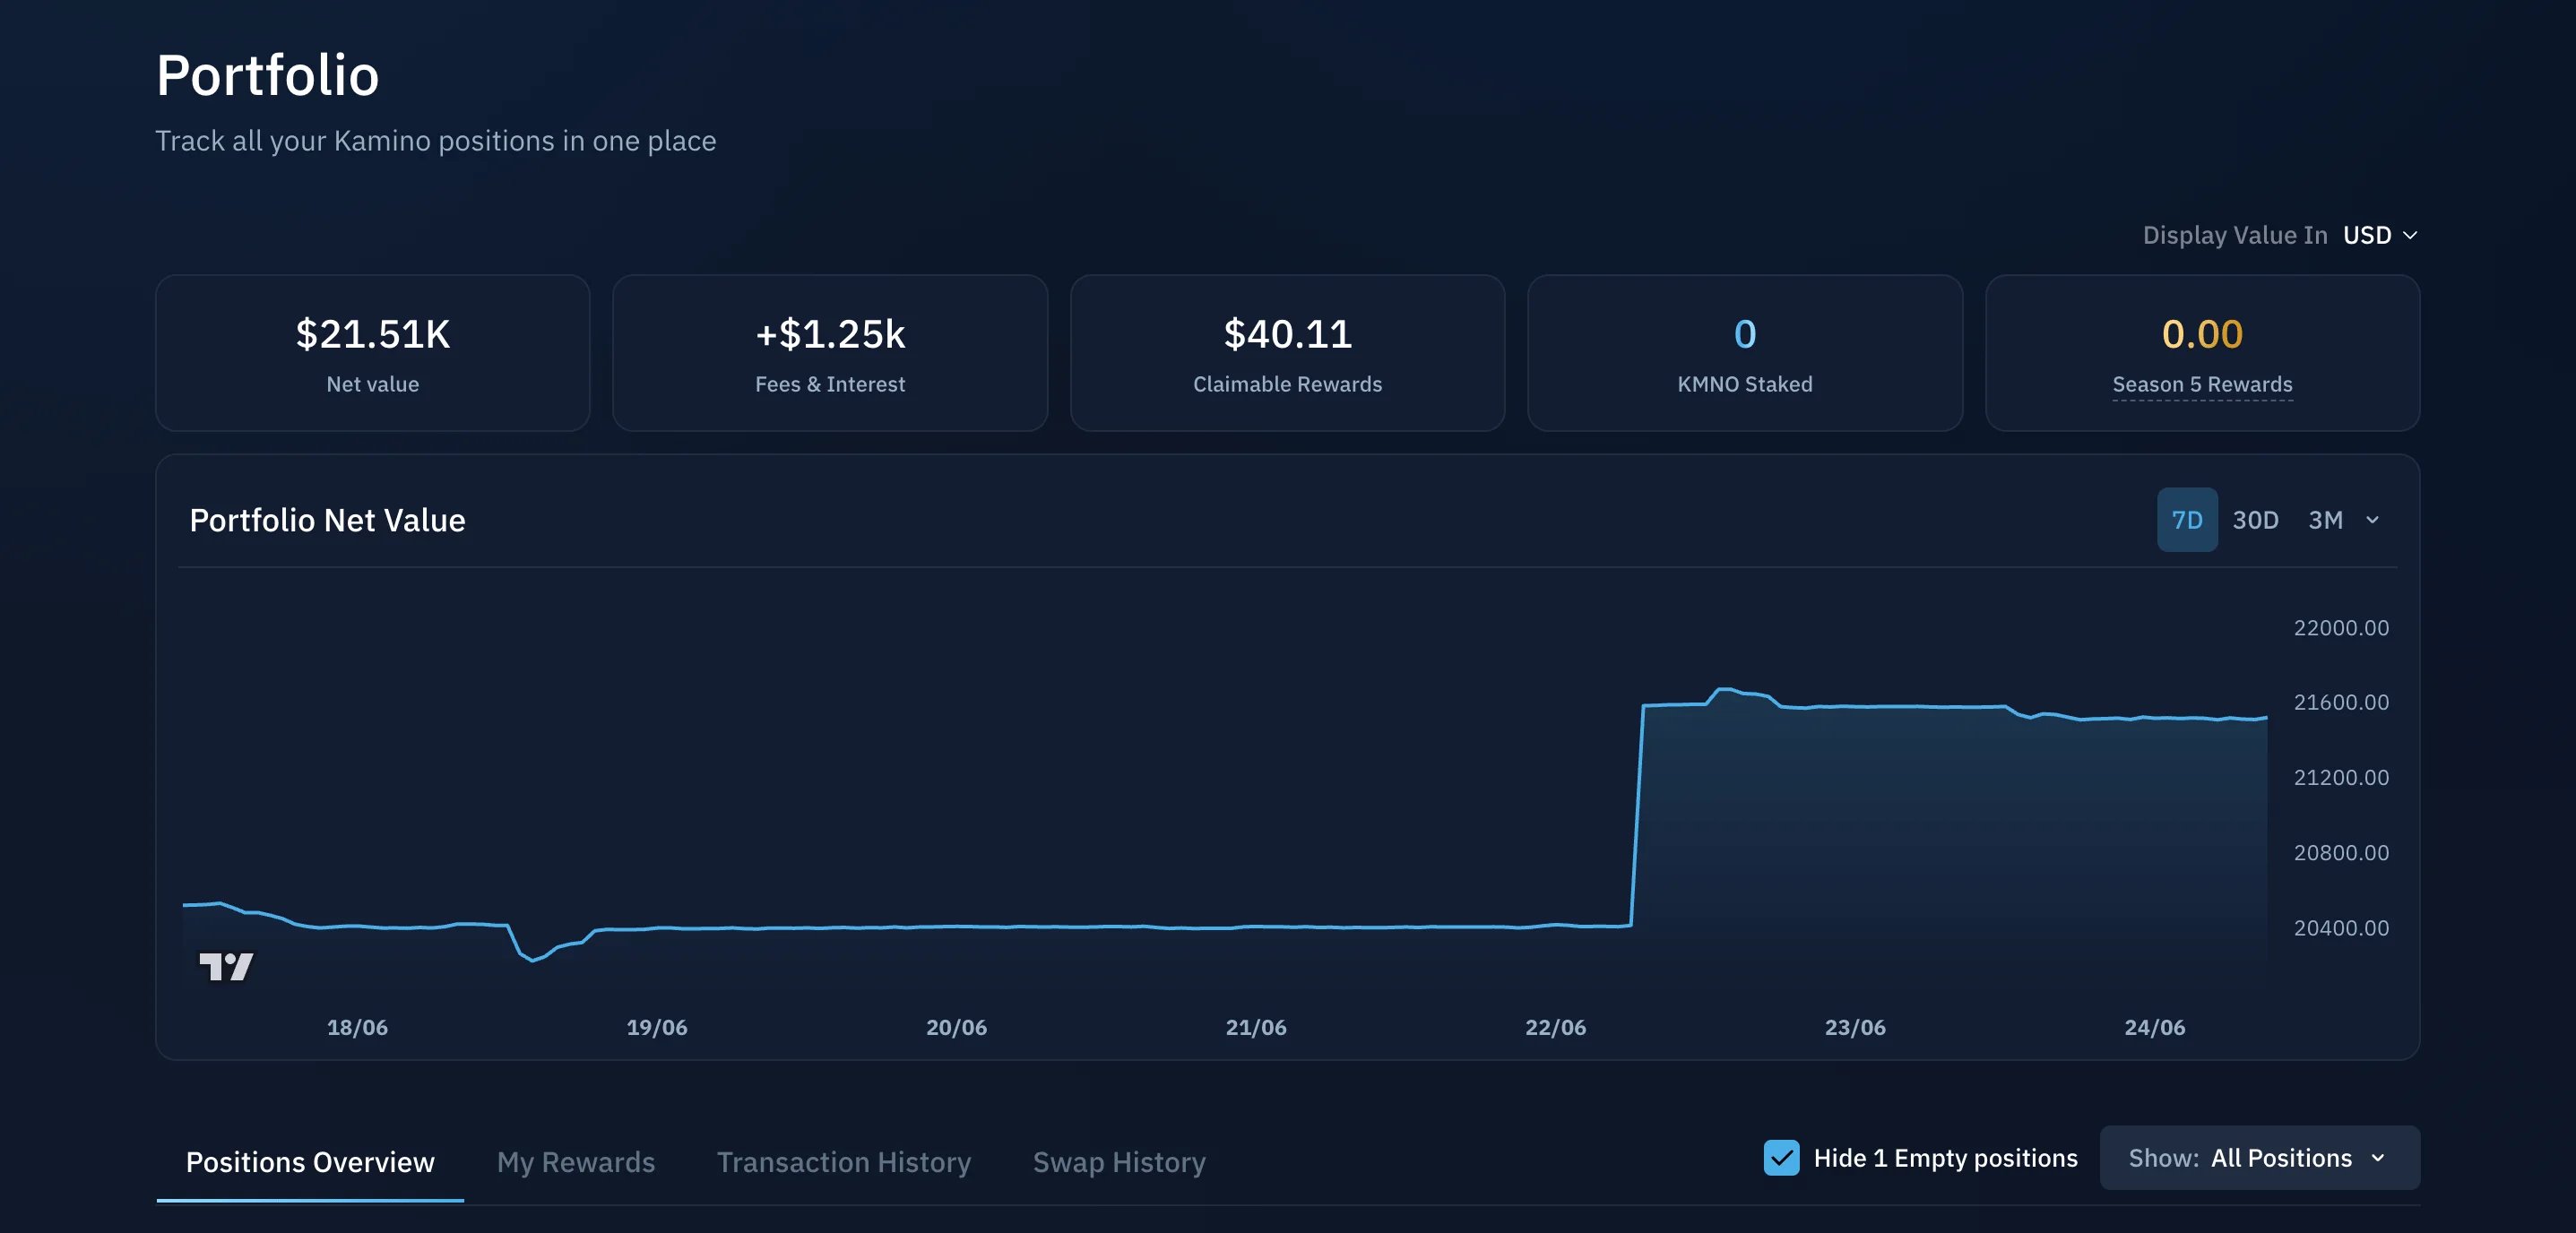Click the 24/06 date label
The width and height of the screenshot is (2576, 1233).
[x=2155, y=1027]
